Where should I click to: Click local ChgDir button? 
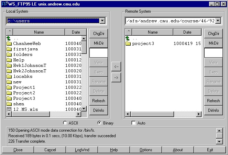(x=99, y=34)
